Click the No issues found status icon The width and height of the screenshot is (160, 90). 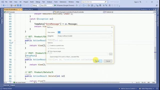pyautogui.click(x=14, y=82)
